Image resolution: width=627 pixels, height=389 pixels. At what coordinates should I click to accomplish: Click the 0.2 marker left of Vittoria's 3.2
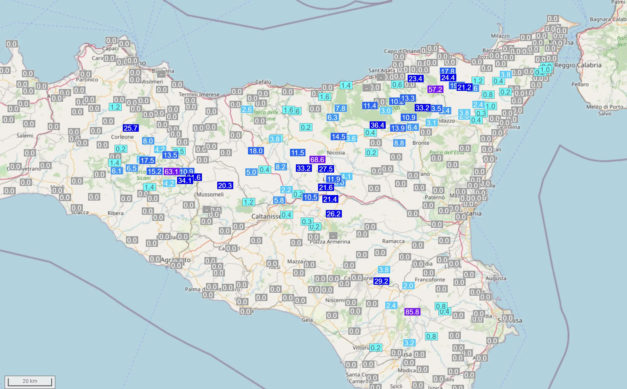[376, 348]
